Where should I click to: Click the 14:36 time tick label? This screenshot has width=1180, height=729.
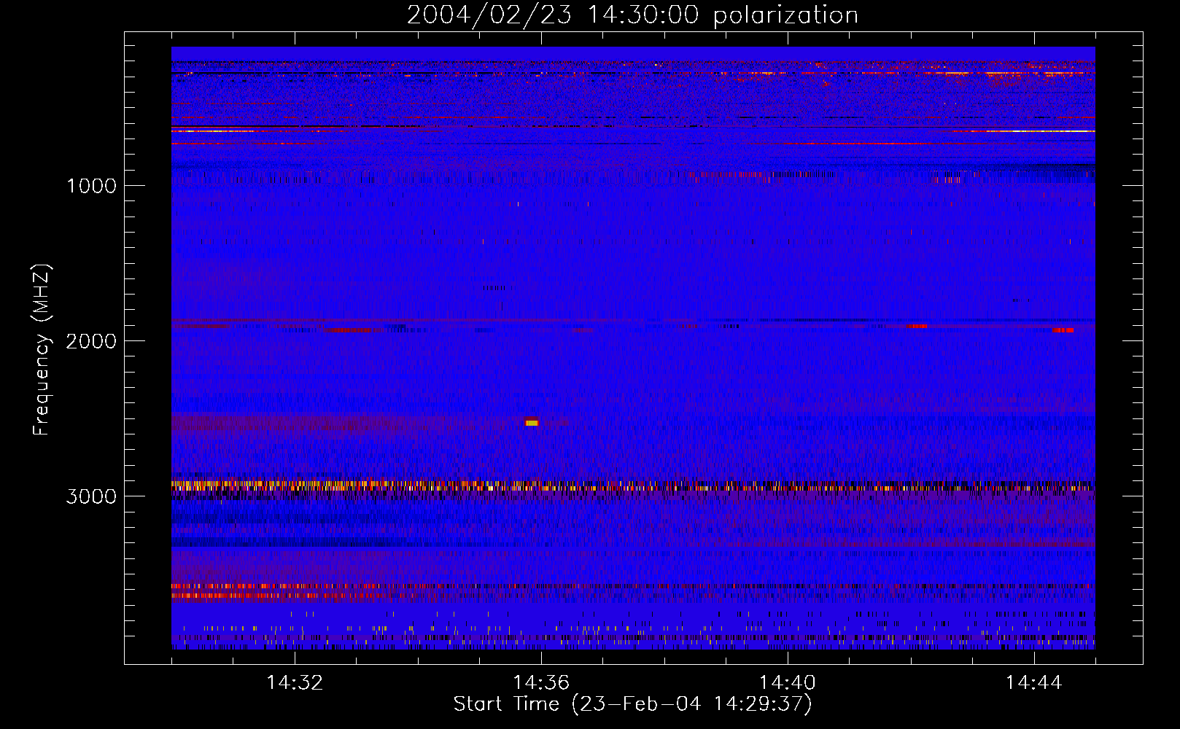[541, 683]
